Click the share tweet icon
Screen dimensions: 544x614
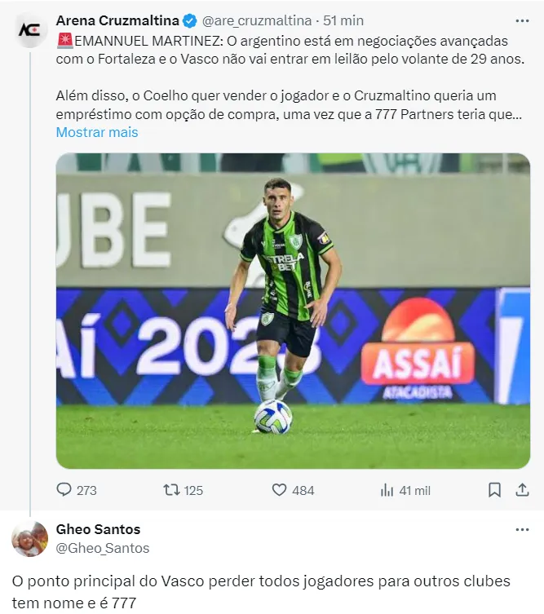click(522, 490)
